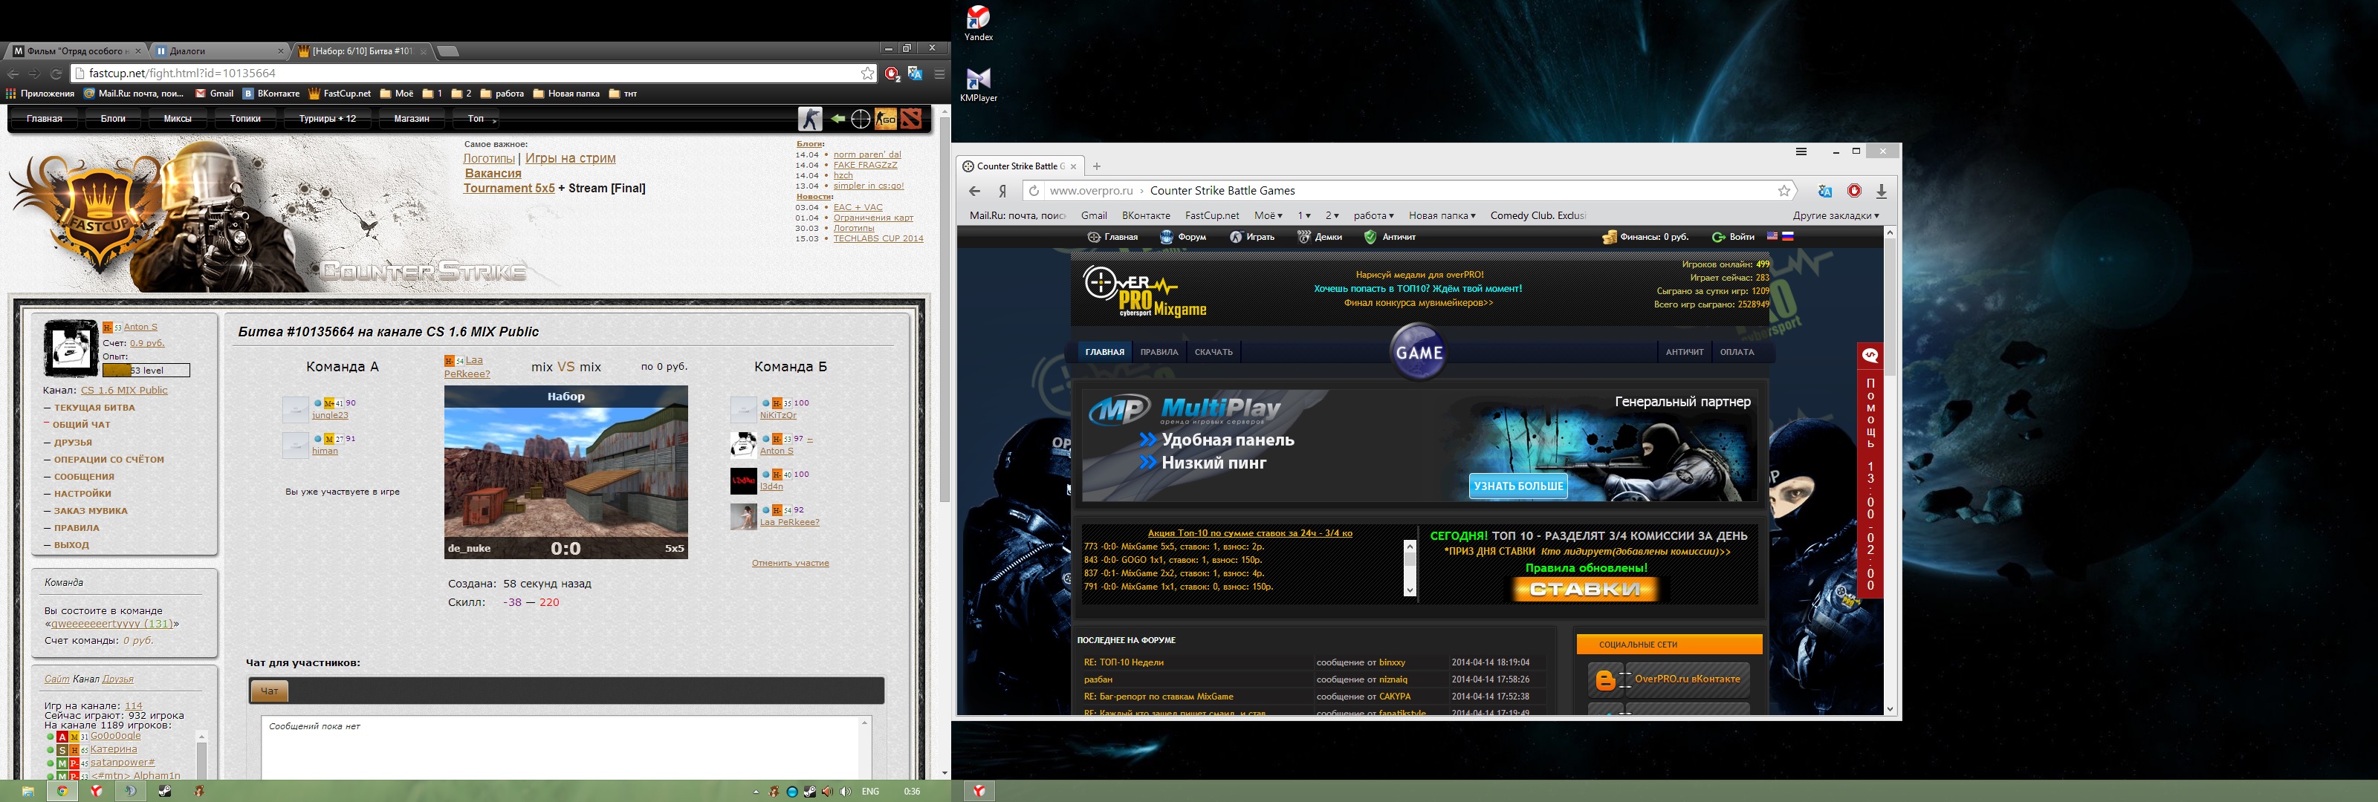
Task: Open the Топ dropdown in FastCup menu
Action: tap(477, 119)
